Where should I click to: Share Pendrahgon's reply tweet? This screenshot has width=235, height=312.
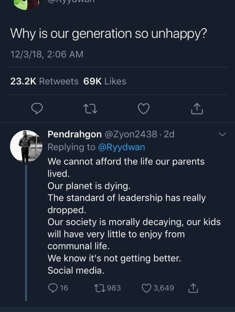[x=193, y=288]
